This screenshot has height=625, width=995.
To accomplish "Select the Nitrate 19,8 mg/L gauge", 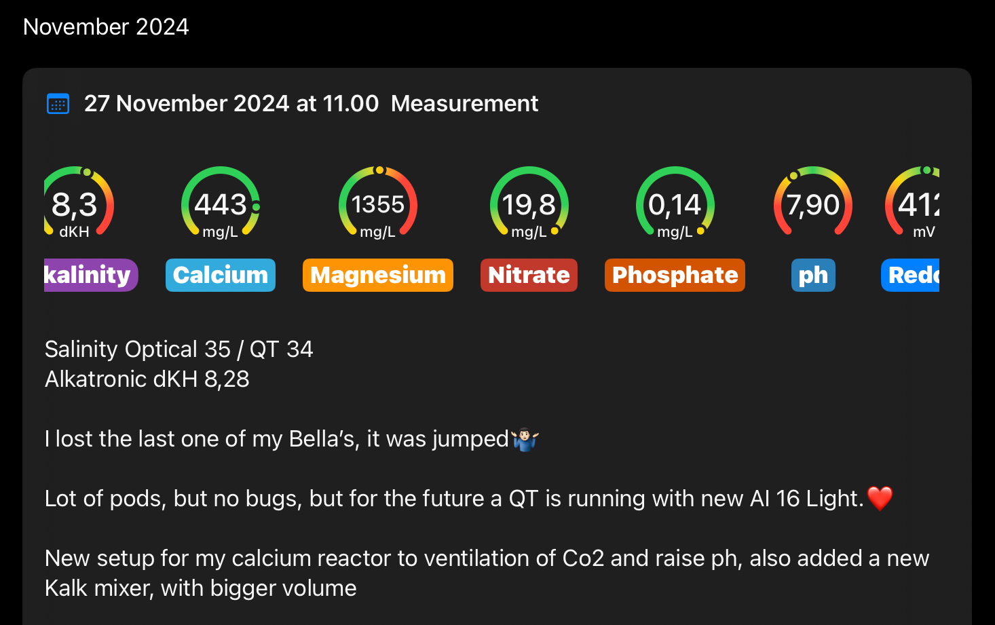I will pos(529,204).
